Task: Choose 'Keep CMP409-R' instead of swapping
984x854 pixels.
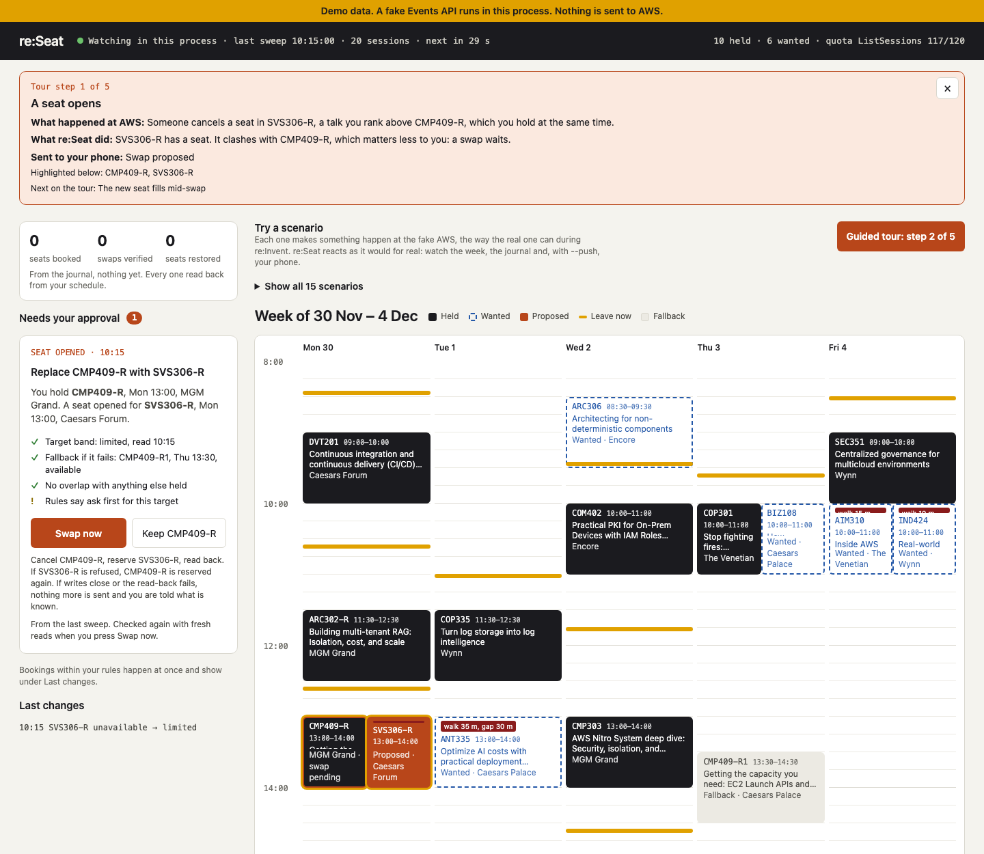Action: point(179,533)
